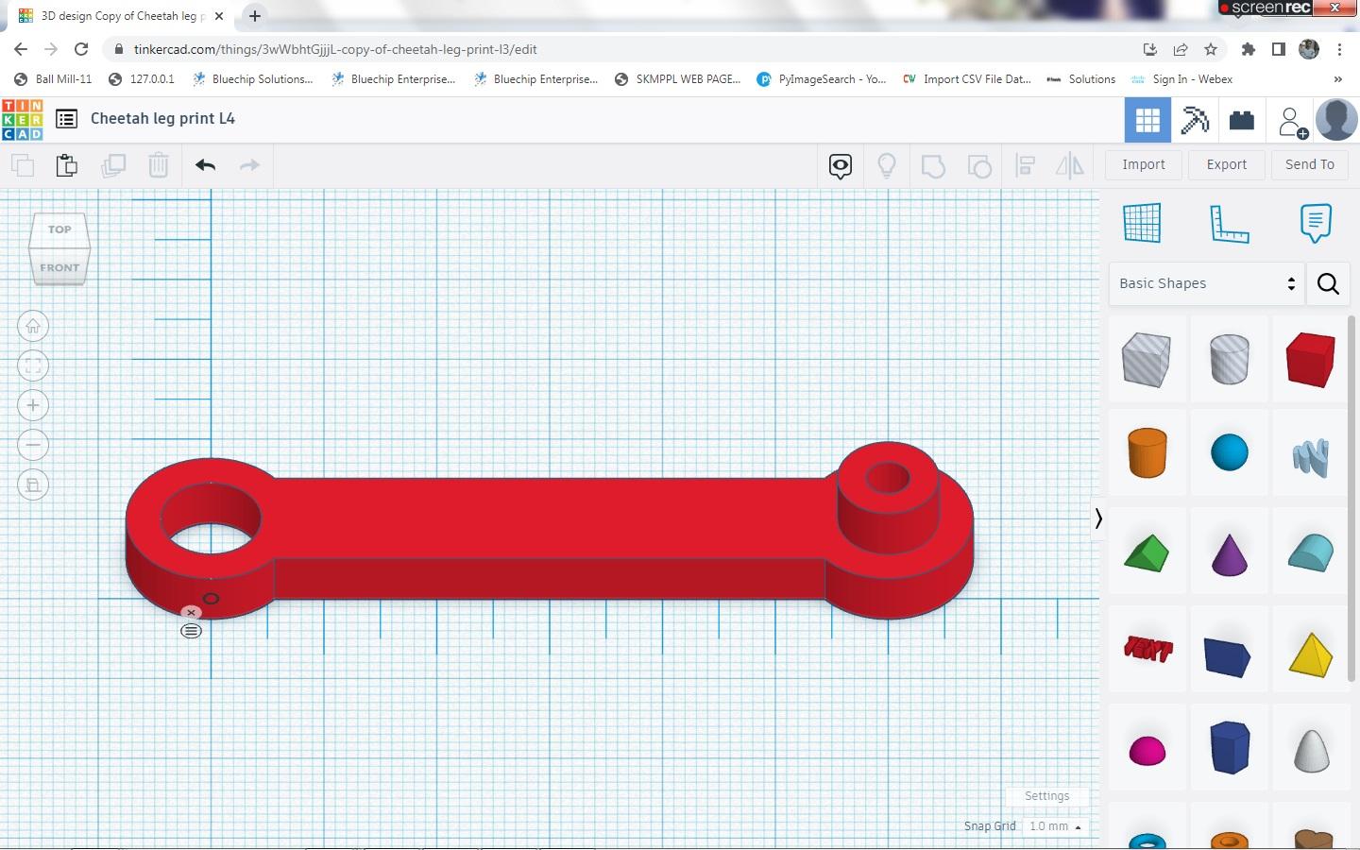Click the Paste toolbar icon
The width and height of the screenshot is (1360, 850).
(67, 165)
